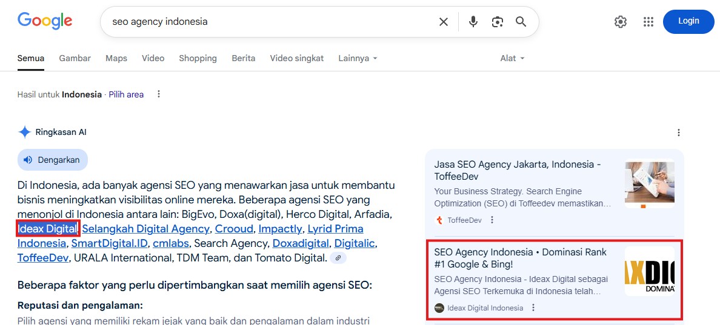The image size is (720, 325).
Task: Open the SmartDigital.ID link
Action: (109, 243)
